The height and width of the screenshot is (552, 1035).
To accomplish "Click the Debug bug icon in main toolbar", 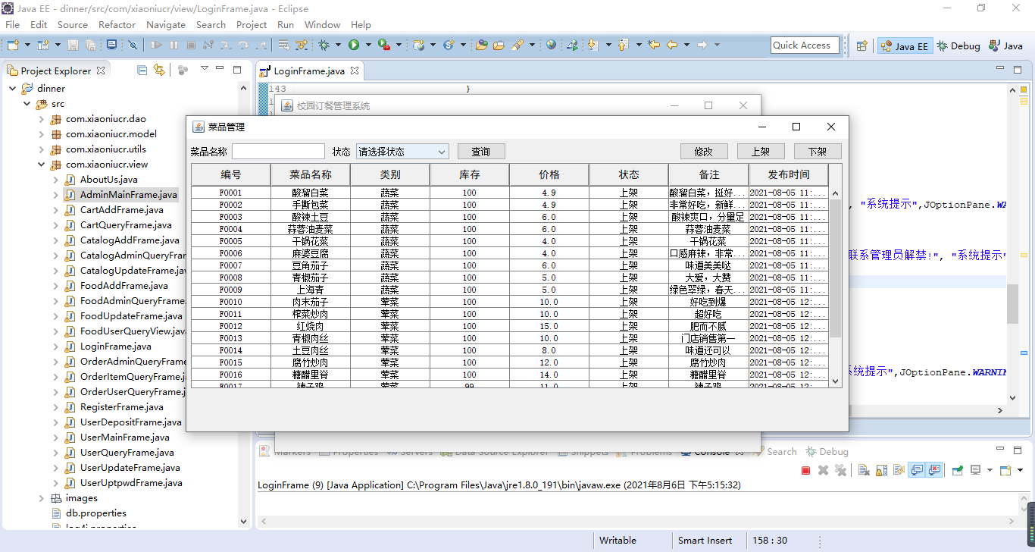I will [324, 45].
